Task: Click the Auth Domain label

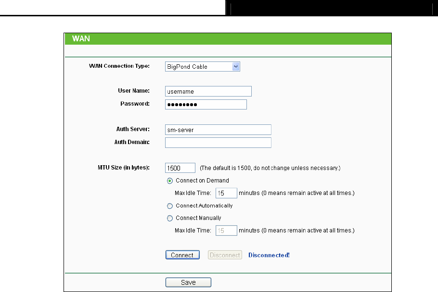Action: coord(132,142)
